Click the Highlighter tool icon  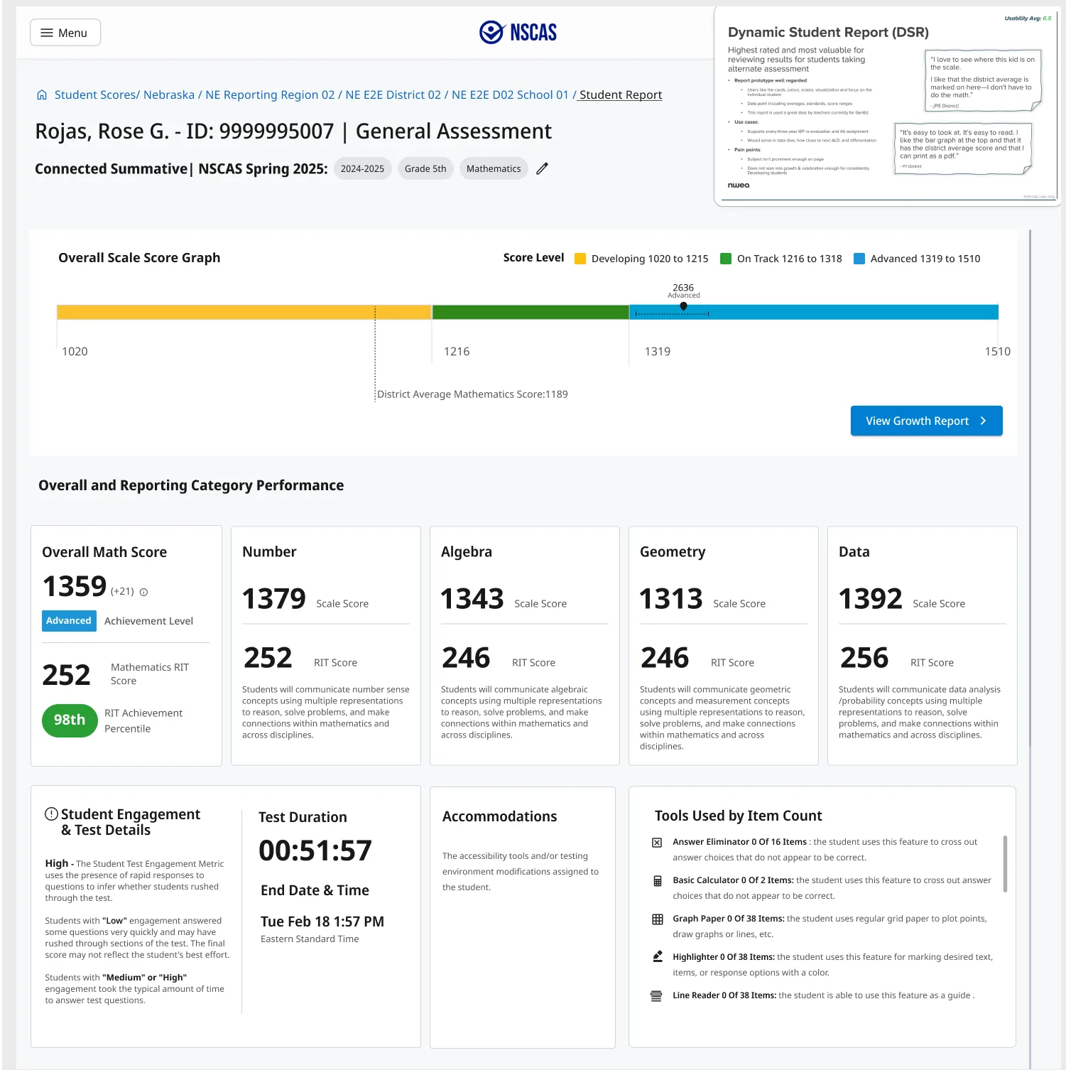pos(657,957)
